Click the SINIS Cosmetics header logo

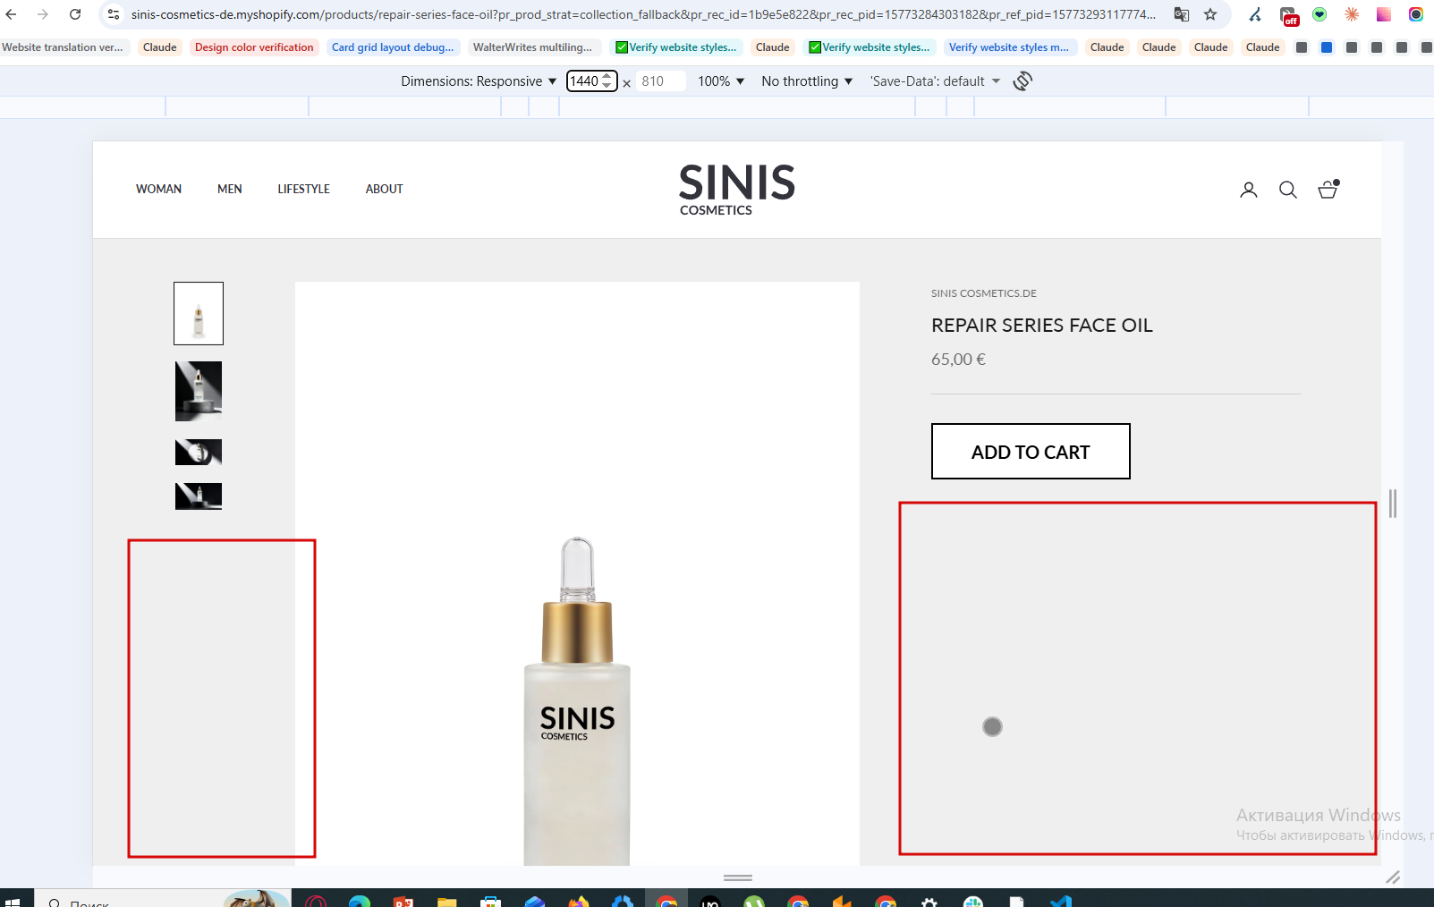[737, 190]
